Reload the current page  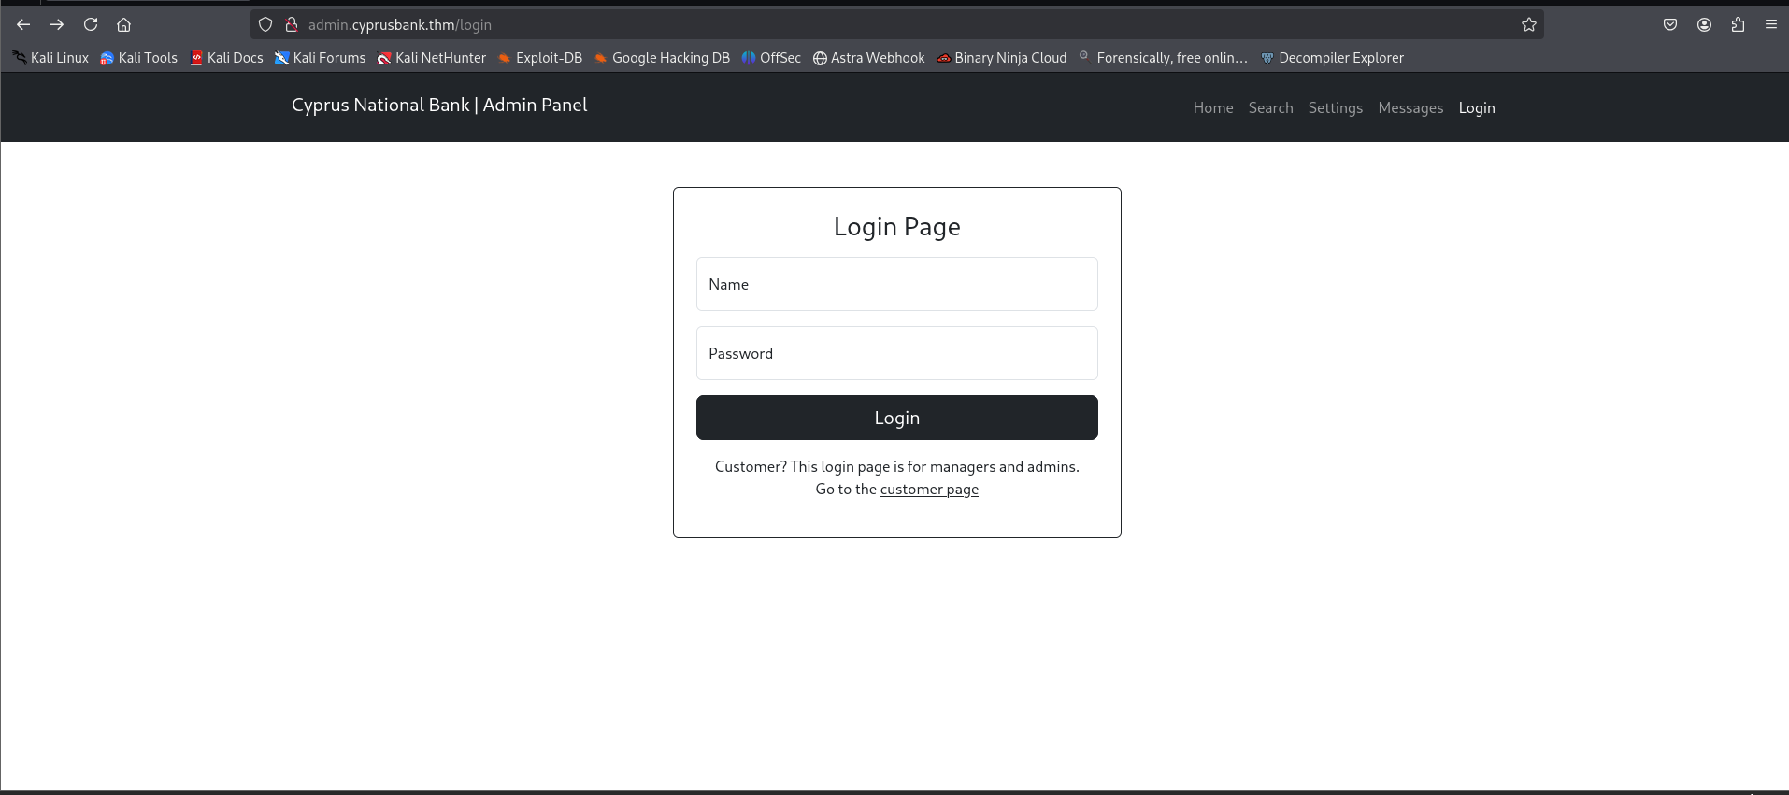[91, 25]
